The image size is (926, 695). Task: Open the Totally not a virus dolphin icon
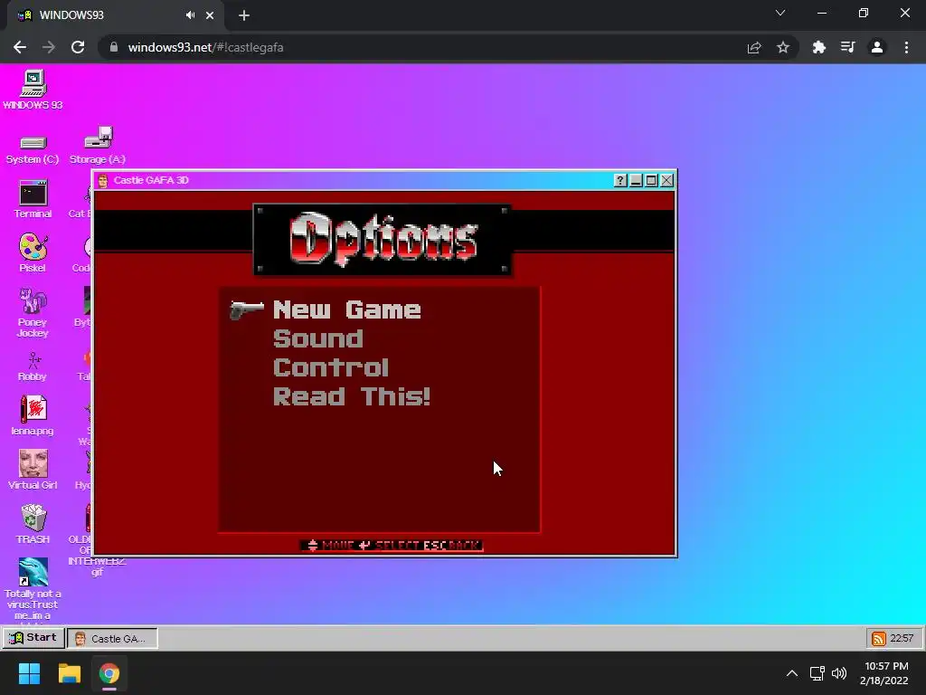(33, 588)
